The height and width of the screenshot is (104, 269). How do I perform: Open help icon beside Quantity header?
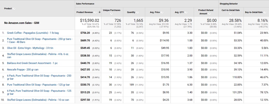pos(138,12)
